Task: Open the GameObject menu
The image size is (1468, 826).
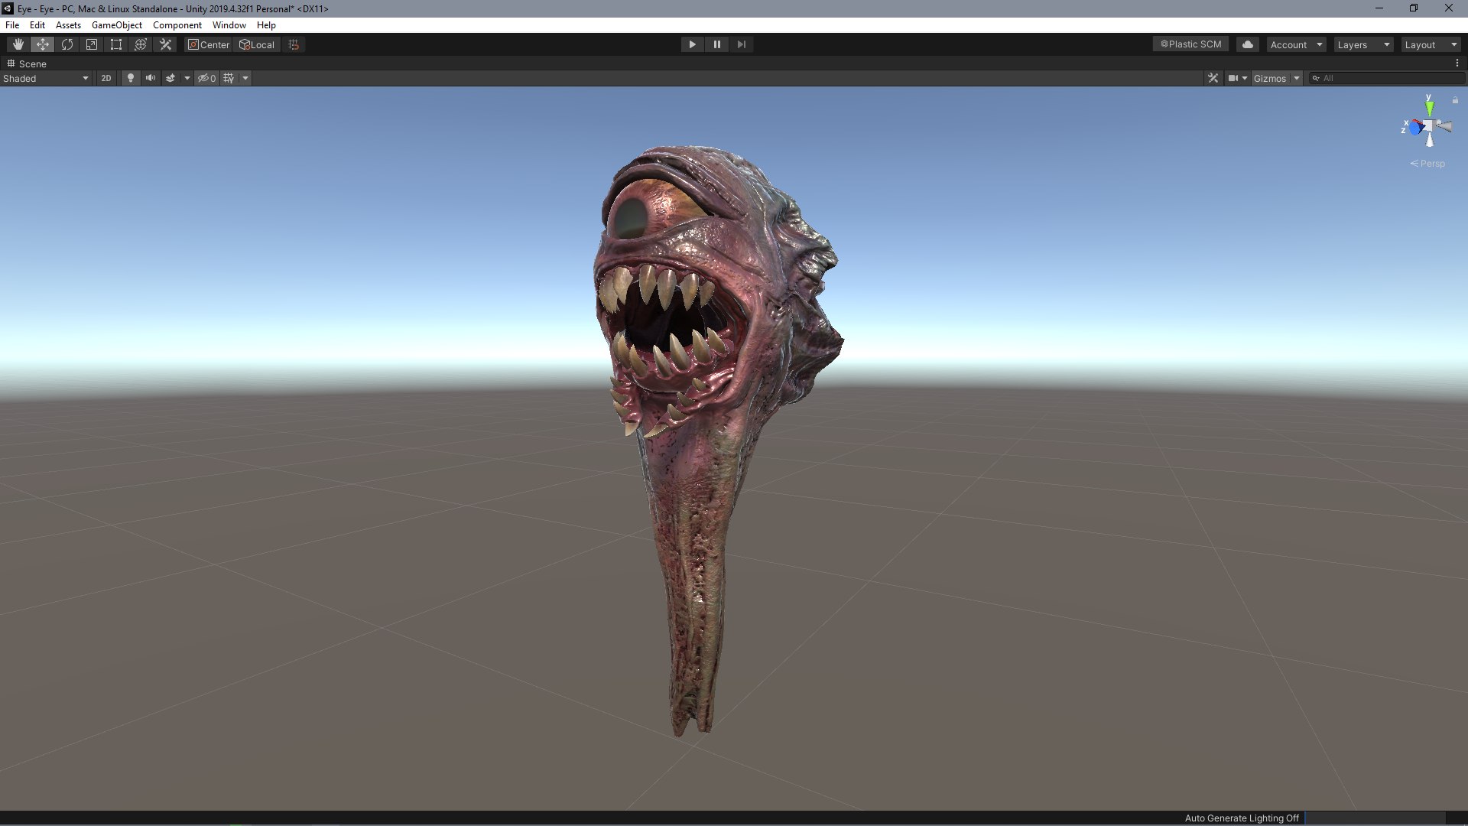Action: pyautogui.click(x=114, y=24)
